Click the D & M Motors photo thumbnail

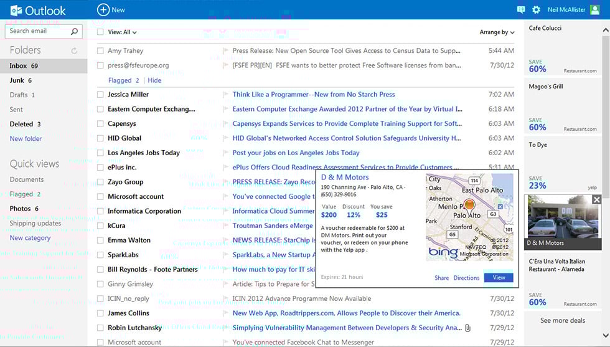[x=563, y=222]
